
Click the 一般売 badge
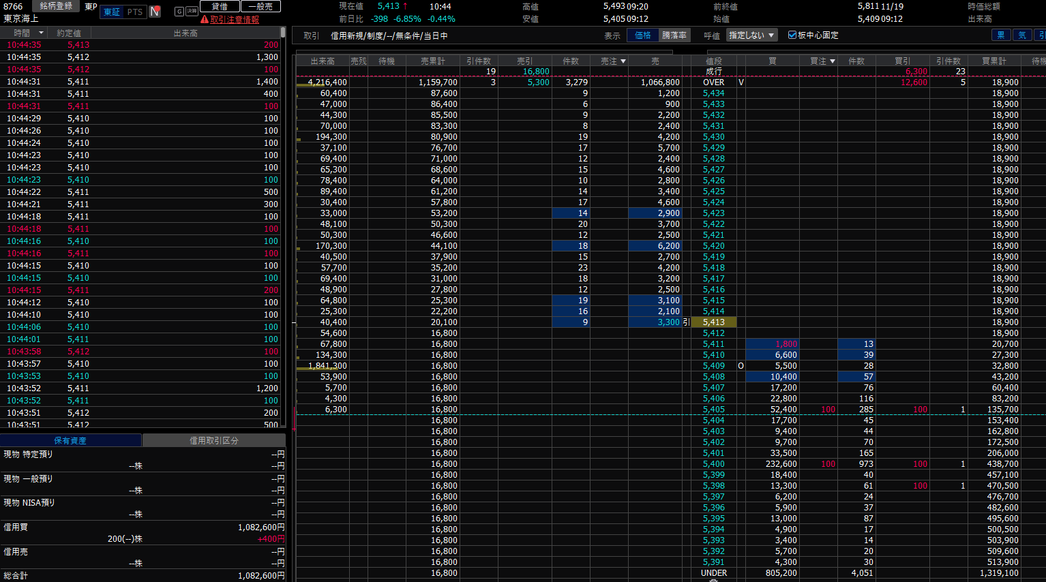[260, 6]
